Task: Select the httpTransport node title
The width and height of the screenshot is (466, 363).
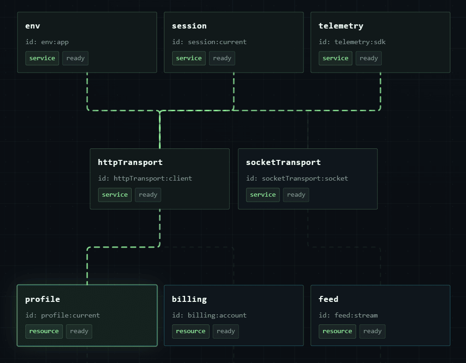Action: [x=130, y=163]
